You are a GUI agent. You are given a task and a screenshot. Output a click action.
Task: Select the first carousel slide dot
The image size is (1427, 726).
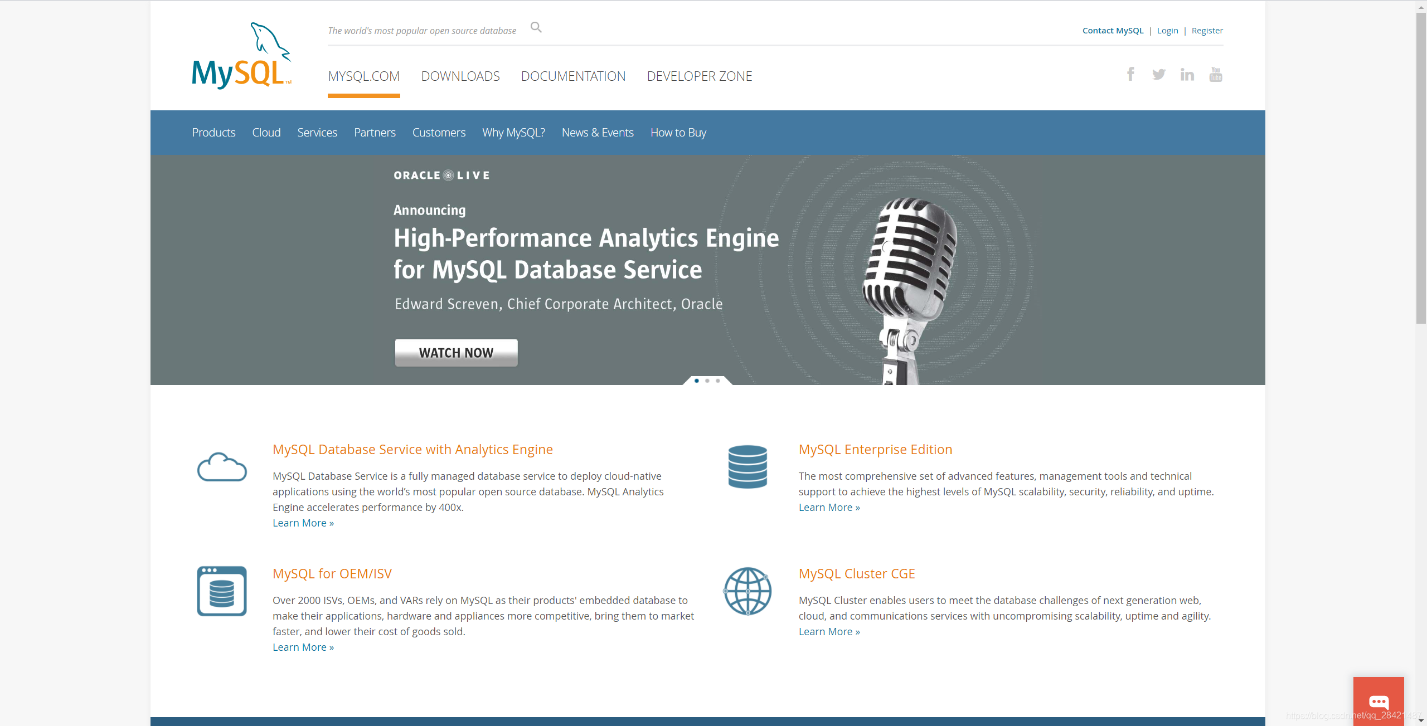(x=697, y=381)
